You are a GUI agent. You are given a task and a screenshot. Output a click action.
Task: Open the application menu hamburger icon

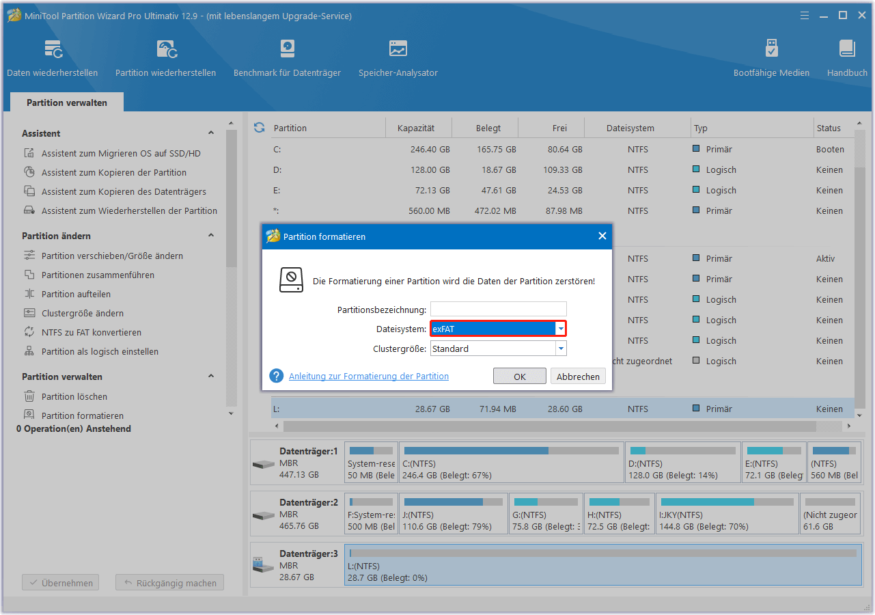point(805,15)
